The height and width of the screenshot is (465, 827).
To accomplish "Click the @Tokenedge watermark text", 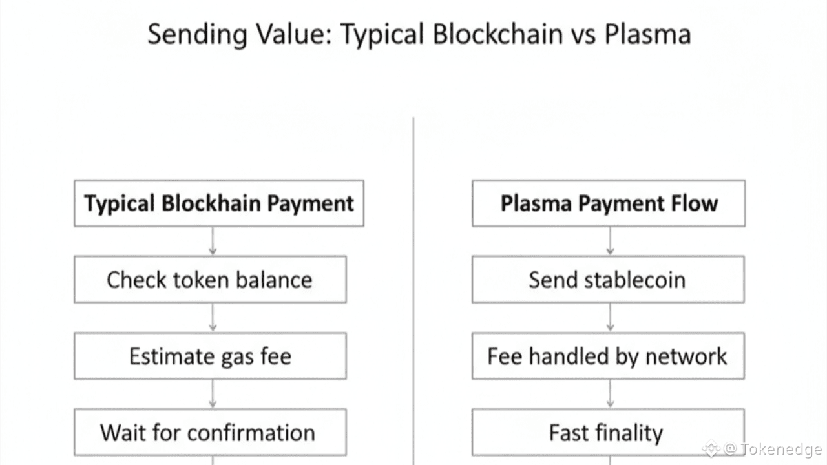I will (x=772, y=448).
